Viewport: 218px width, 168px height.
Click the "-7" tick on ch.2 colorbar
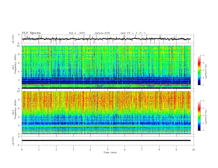tap(203, 131)
